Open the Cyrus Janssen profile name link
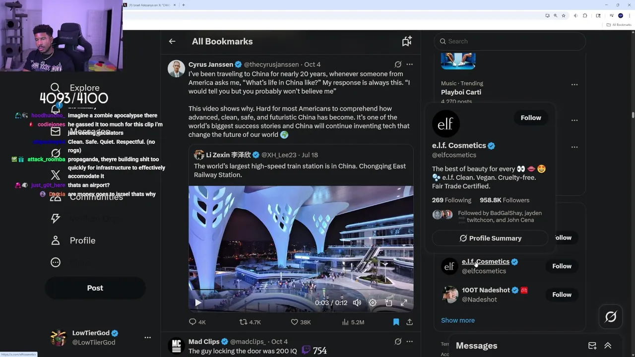 coord(211,64)
